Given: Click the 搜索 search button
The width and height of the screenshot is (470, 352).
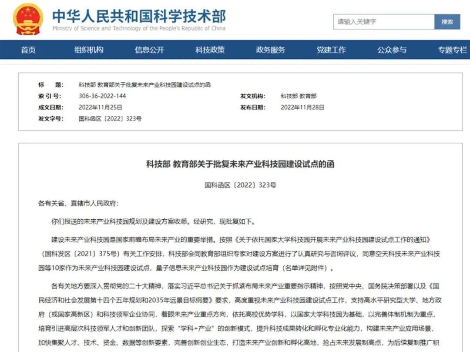Looking at the screenshot, I should (447, 22).
